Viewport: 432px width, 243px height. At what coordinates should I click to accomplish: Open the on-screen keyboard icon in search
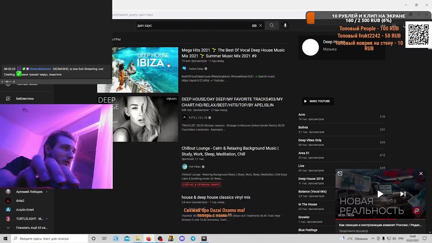pos(254,25)
